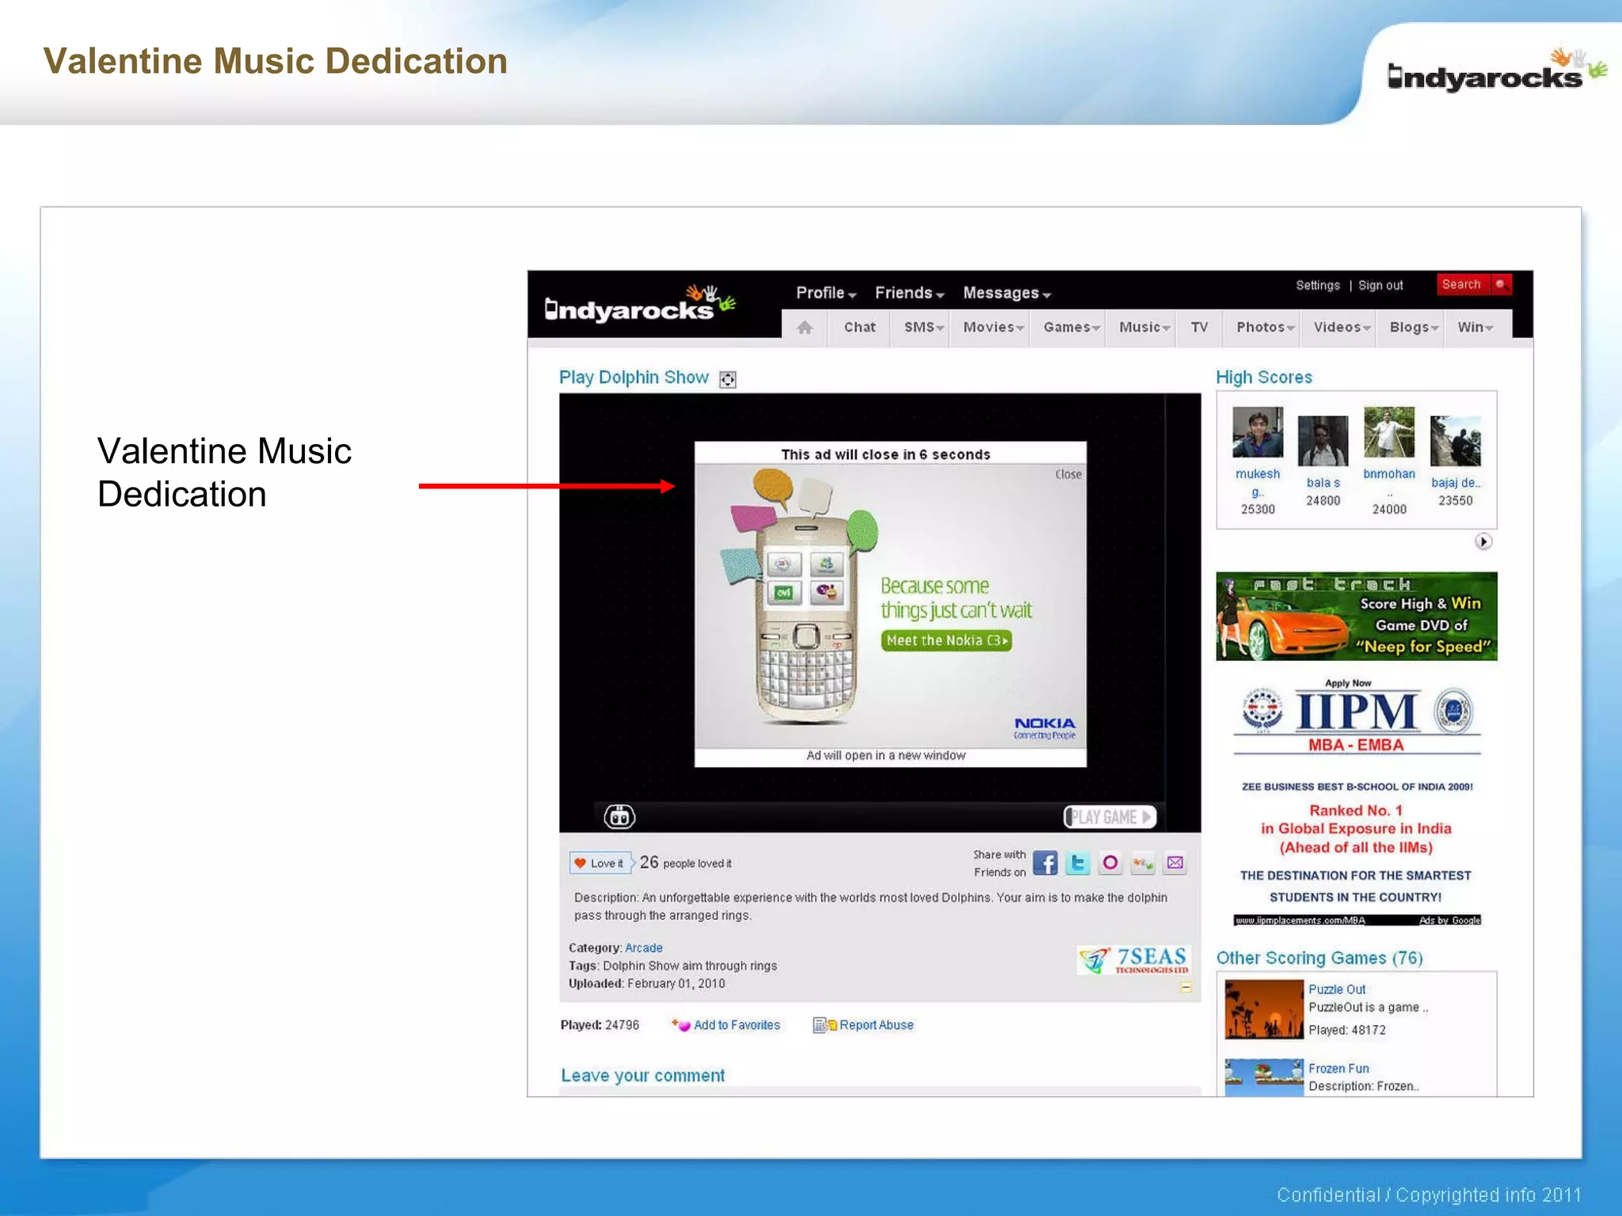The width and height of the screenshot is (1622, 1216).
Task: Click the home icon in navigation bar
Action: click(x=805, y=327)
